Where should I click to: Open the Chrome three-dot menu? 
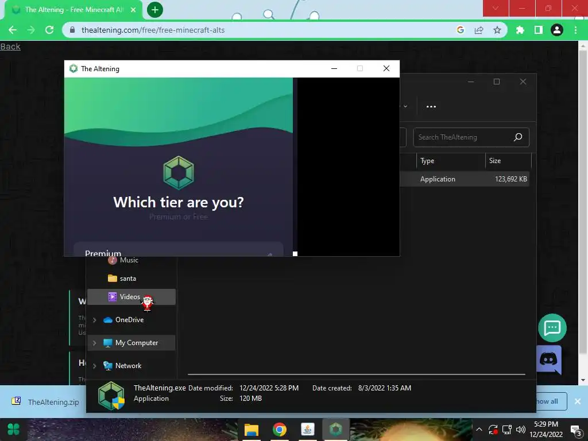point(575,30)
